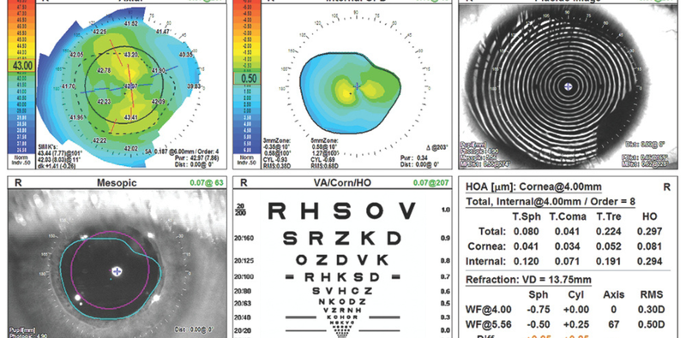Click the Internal row T.Tre value 0.191
The height and width of the screenshot is (338, 686).
tap(609, 262)
